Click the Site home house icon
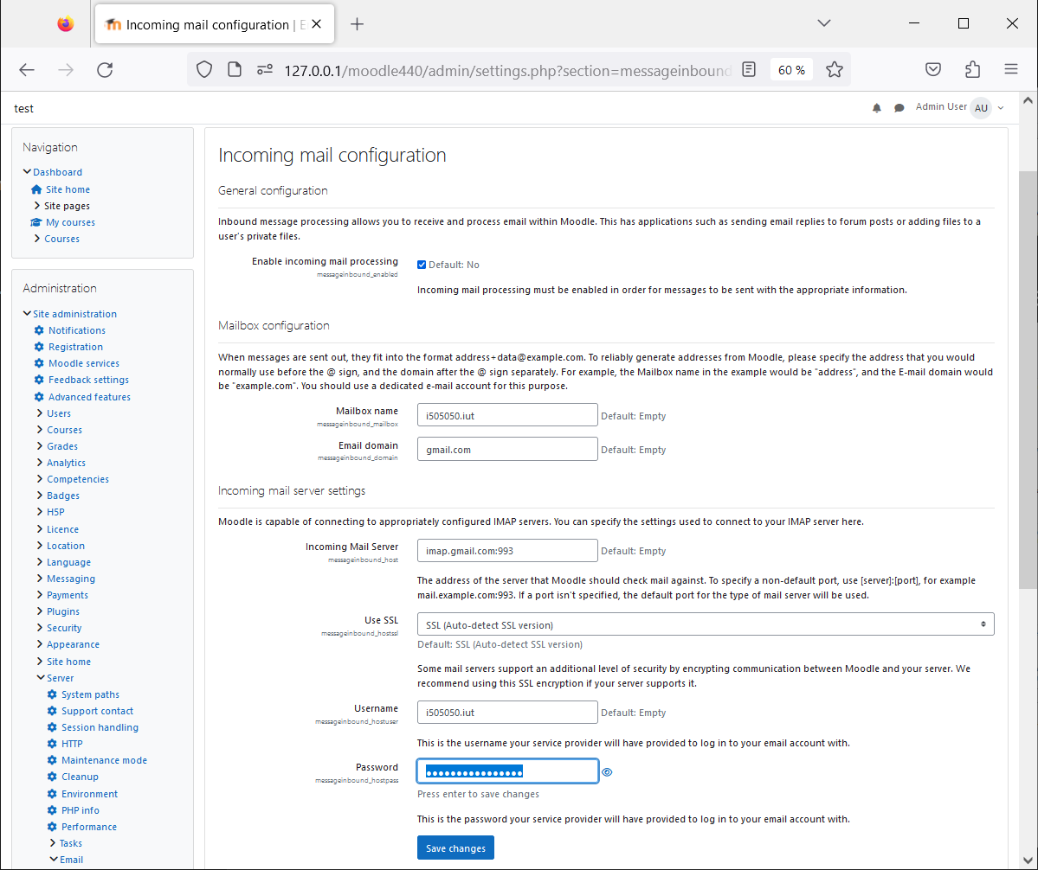 coord(36,189)
